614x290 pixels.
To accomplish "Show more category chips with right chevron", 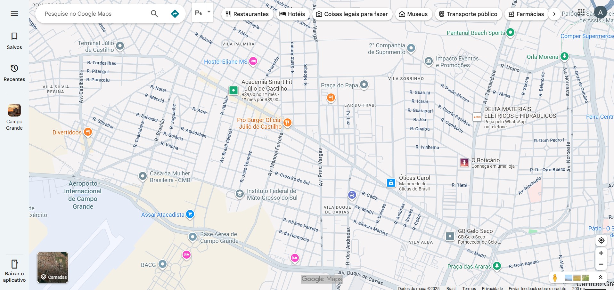I will point(554,14).
